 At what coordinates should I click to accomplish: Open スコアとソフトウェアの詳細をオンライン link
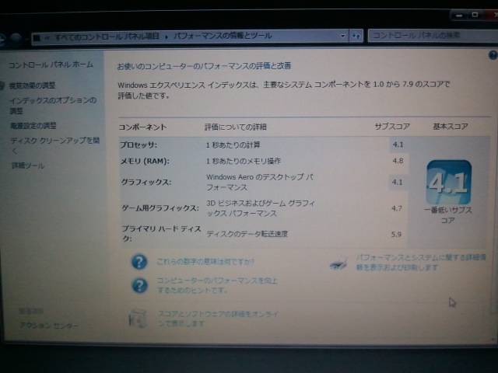tap(218, 319)
